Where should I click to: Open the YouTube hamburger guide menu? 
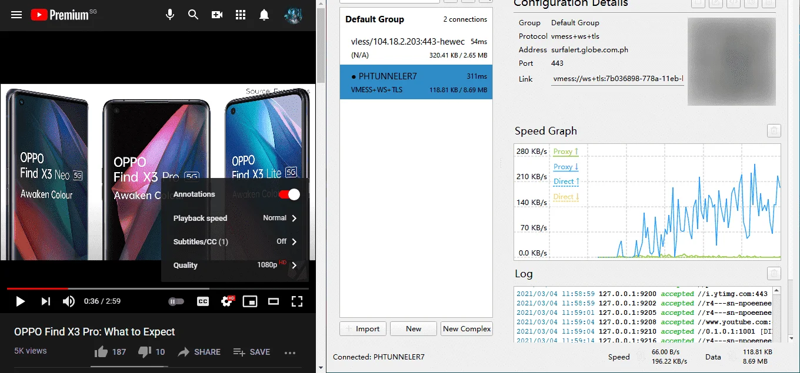[x=16, y=15]
